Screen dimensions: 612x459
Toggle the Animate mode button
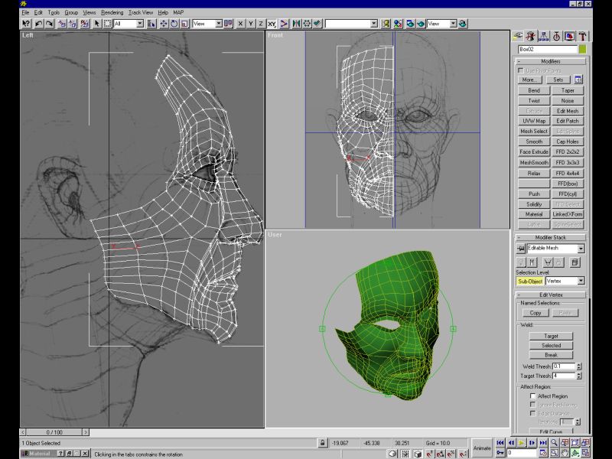click(482, 448)
